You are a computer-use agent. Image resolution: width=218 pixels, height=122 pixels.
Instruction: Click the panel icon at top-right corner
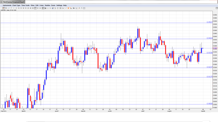click(217, 8)
